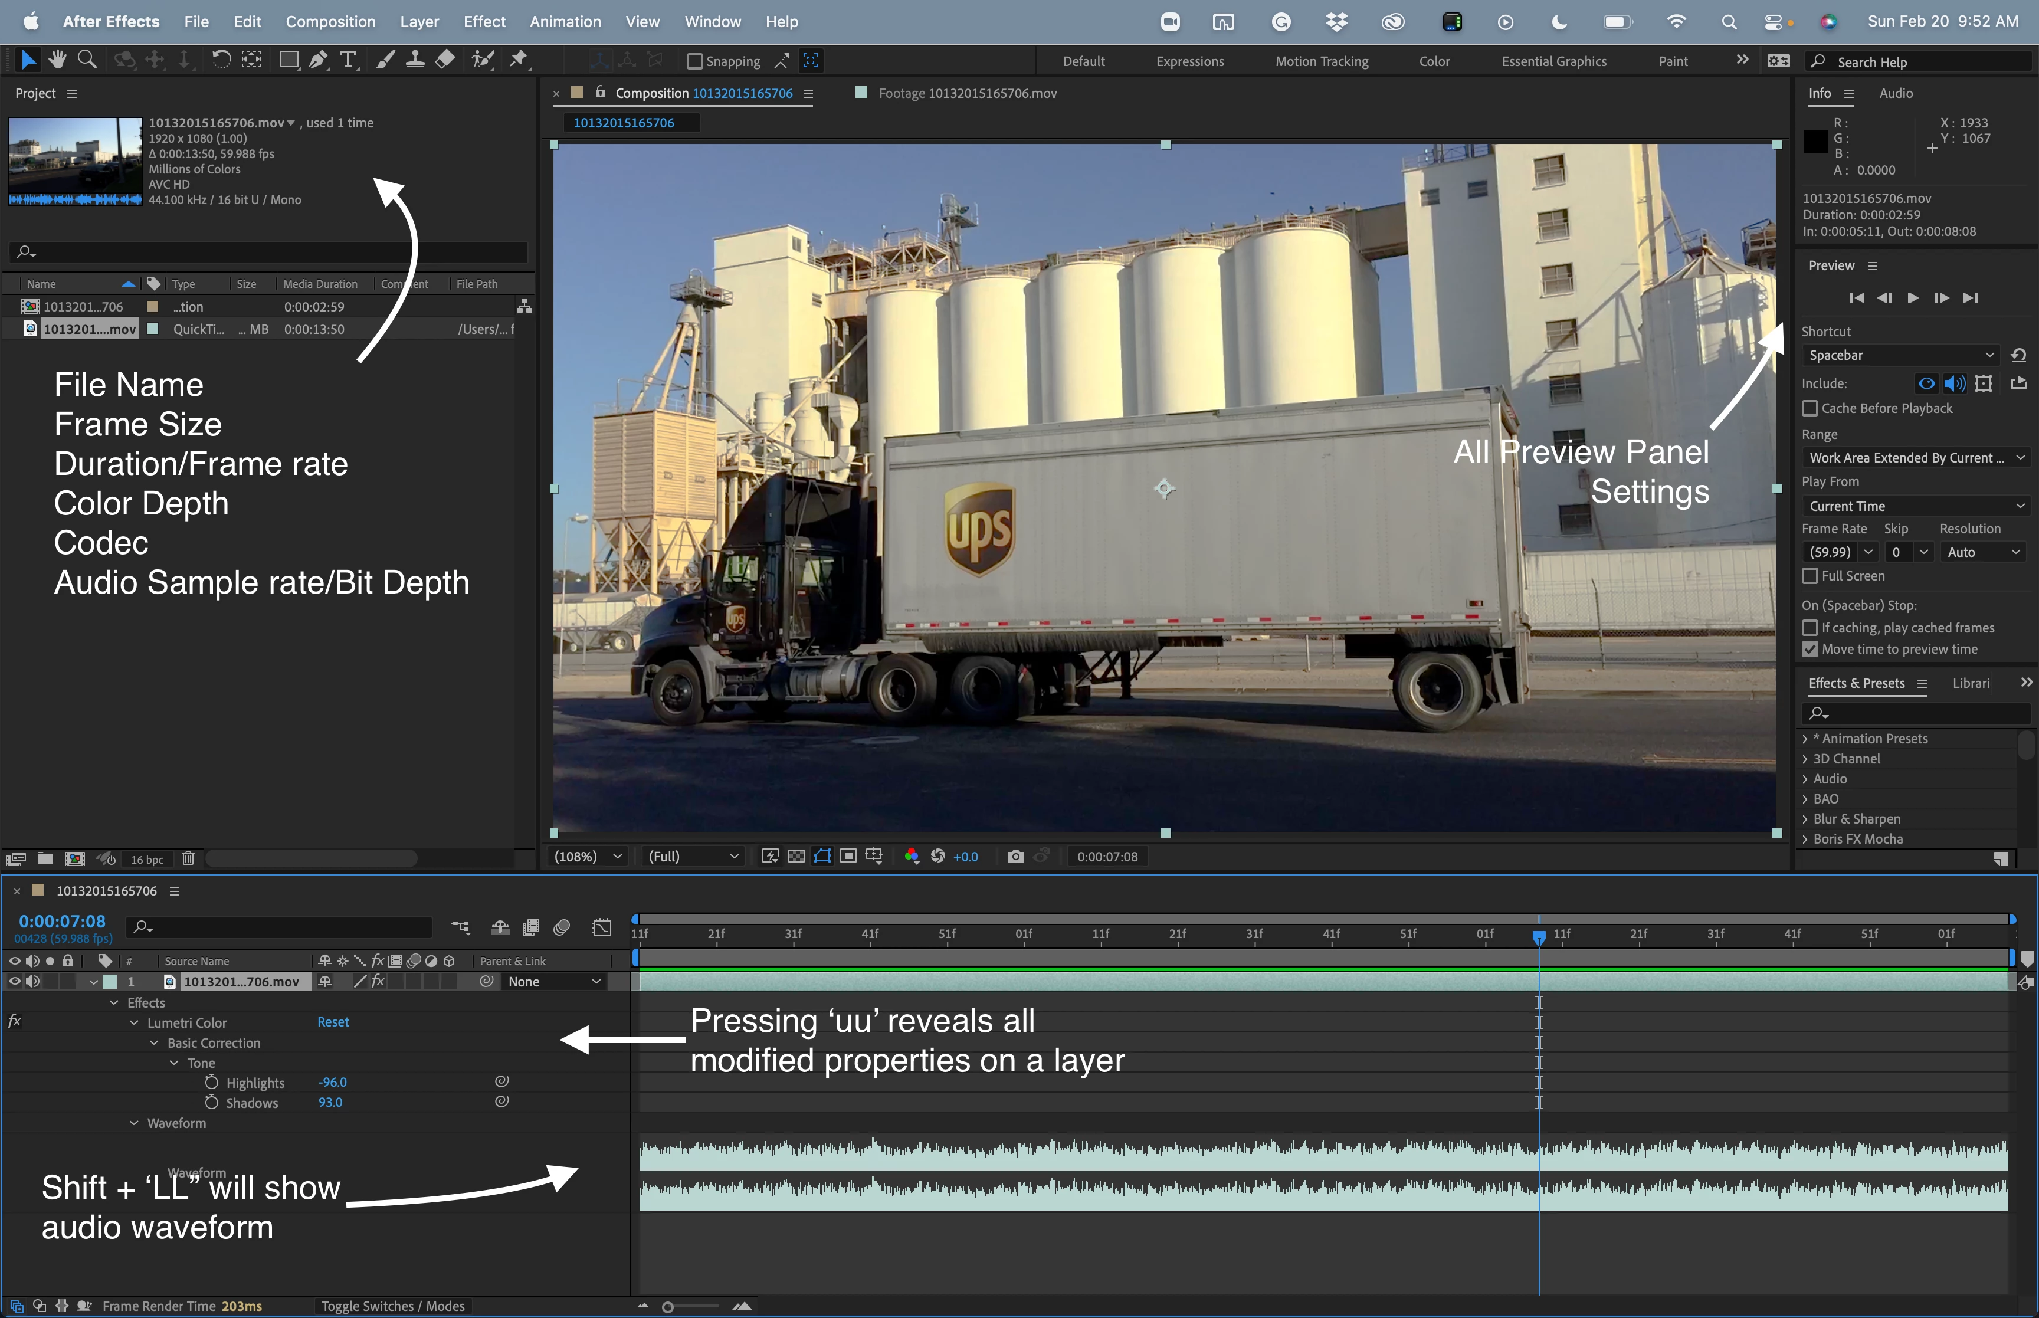Expand the Blur & Sharpen effects category
This screenshot has height=1318, width=2039.
1805,819
